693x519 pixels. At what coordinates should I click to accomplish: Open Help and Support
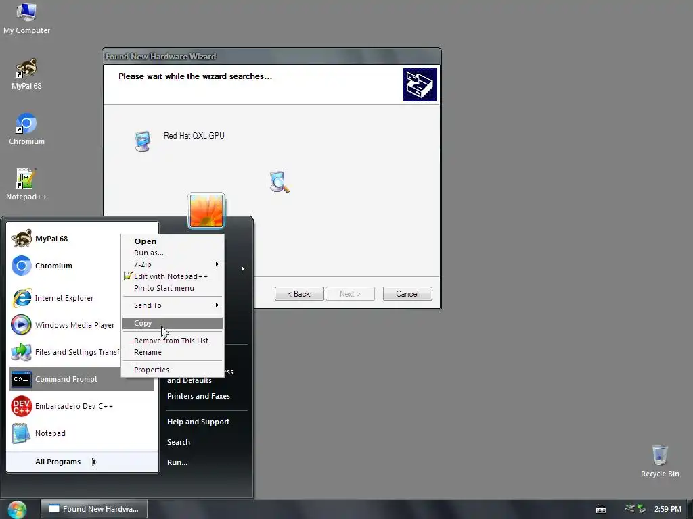tap(198, 422)
